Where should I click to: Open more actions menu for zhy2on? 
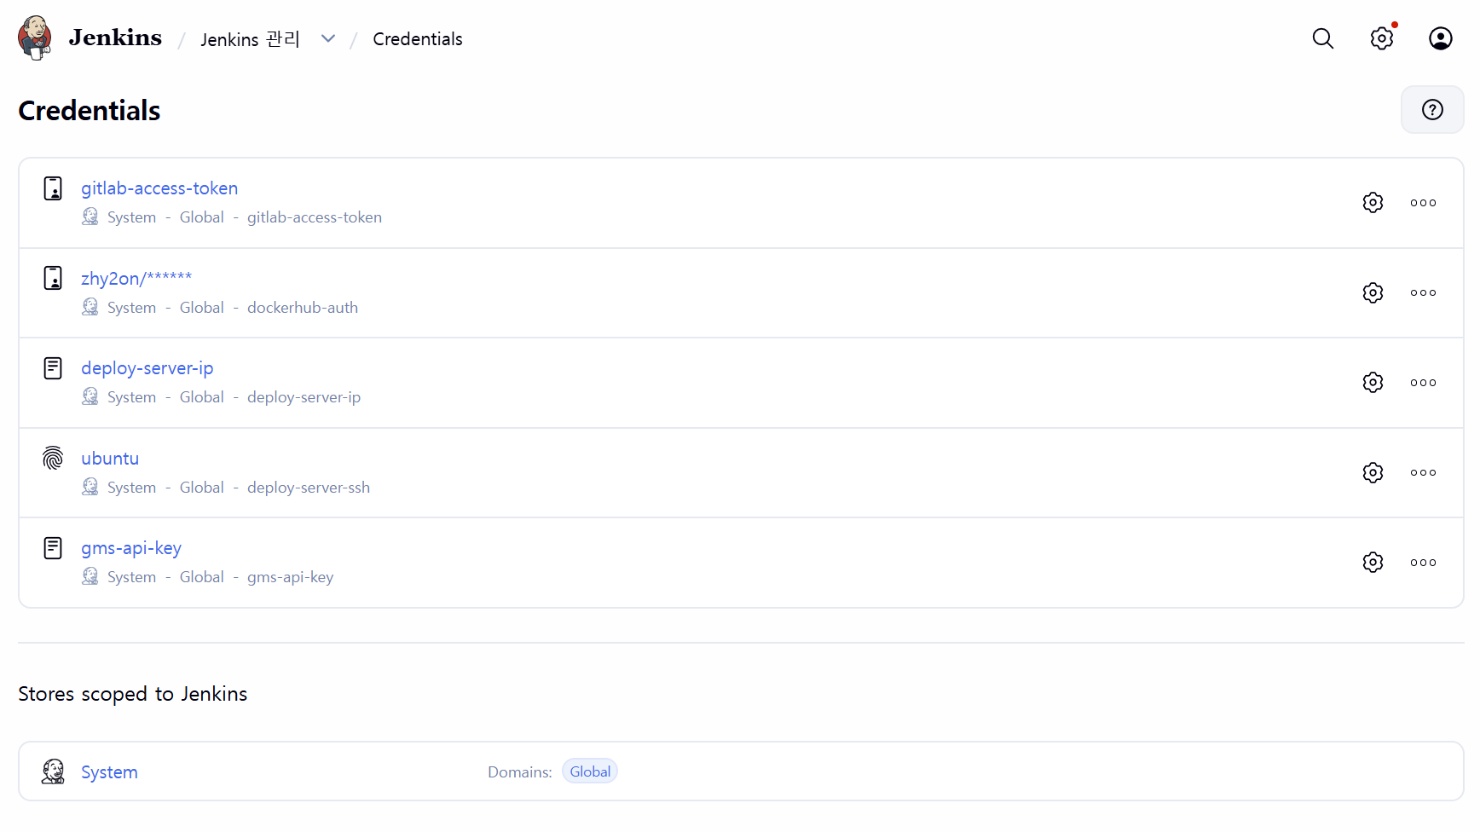(x=1423, y=293)
